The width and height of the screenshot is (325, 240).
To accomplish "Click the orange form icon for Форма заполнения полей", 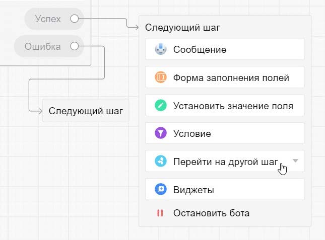I will pyautogui.click(x=160, y=77).
